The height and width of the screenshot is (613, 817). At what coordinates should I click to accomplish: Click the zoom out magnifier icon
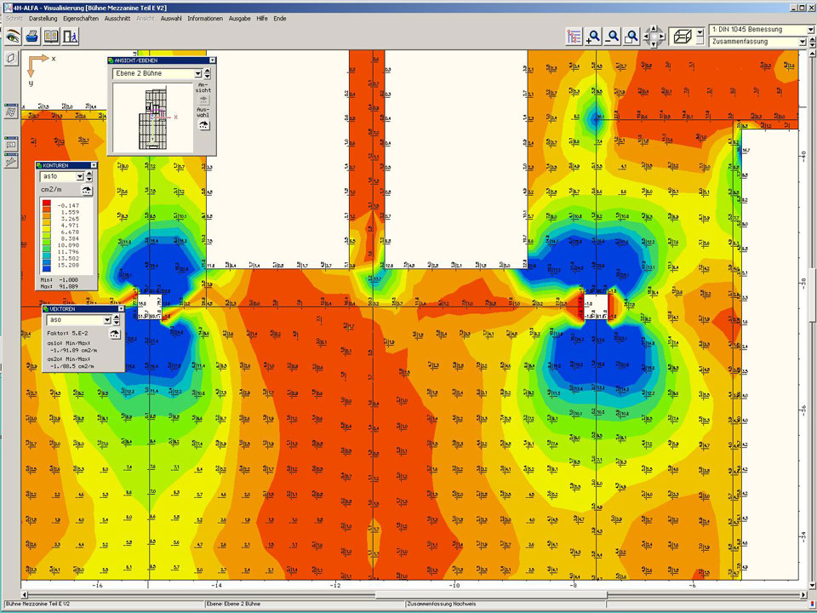[613, 37]
